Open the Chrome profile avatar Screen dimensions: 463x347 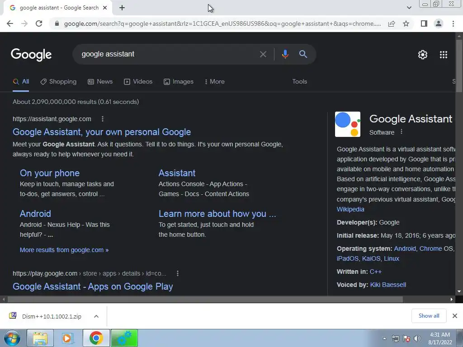pyautogui.click(x=439, y=23)
